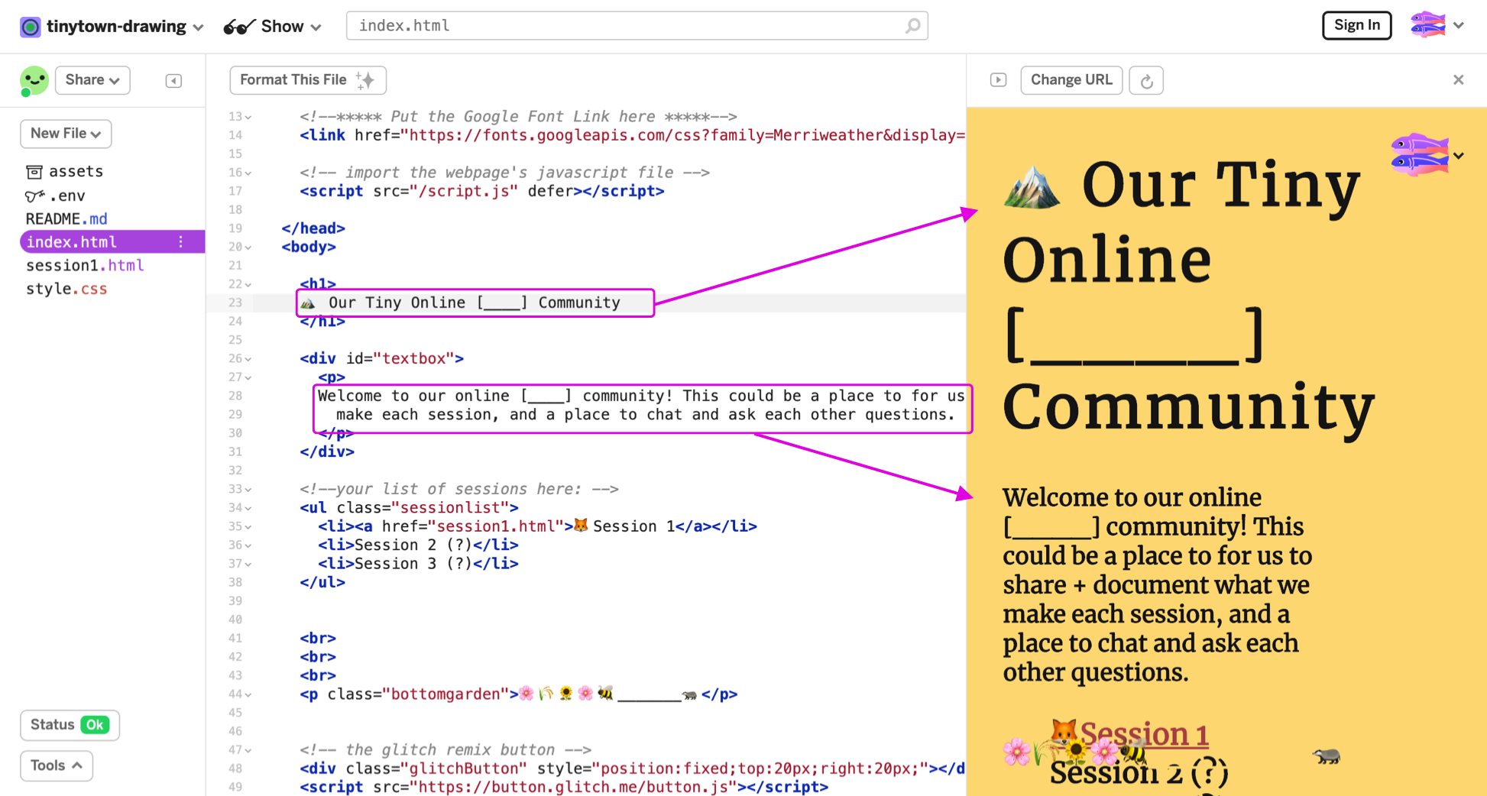Collapse the file sidebar with the arrow icon

click(x=173, y=80)
